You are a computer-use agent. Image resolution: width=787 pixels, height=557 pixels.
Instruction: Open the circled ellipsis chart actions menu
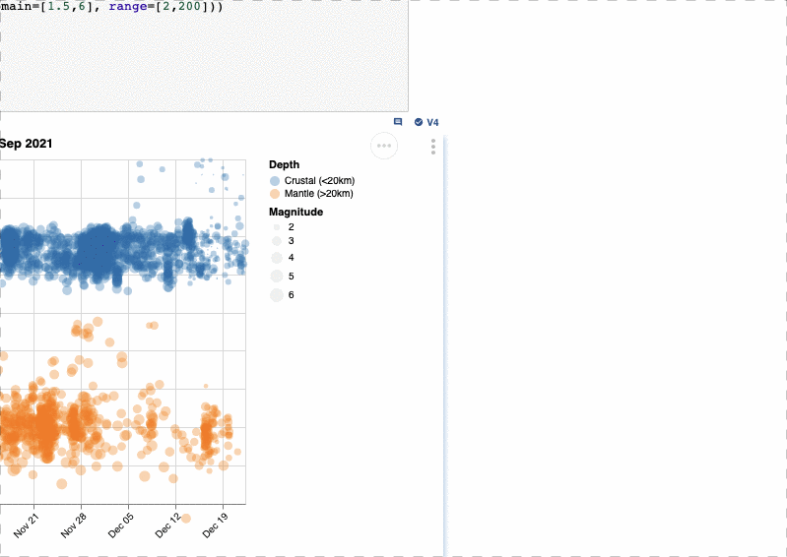[x=384, y=146]
